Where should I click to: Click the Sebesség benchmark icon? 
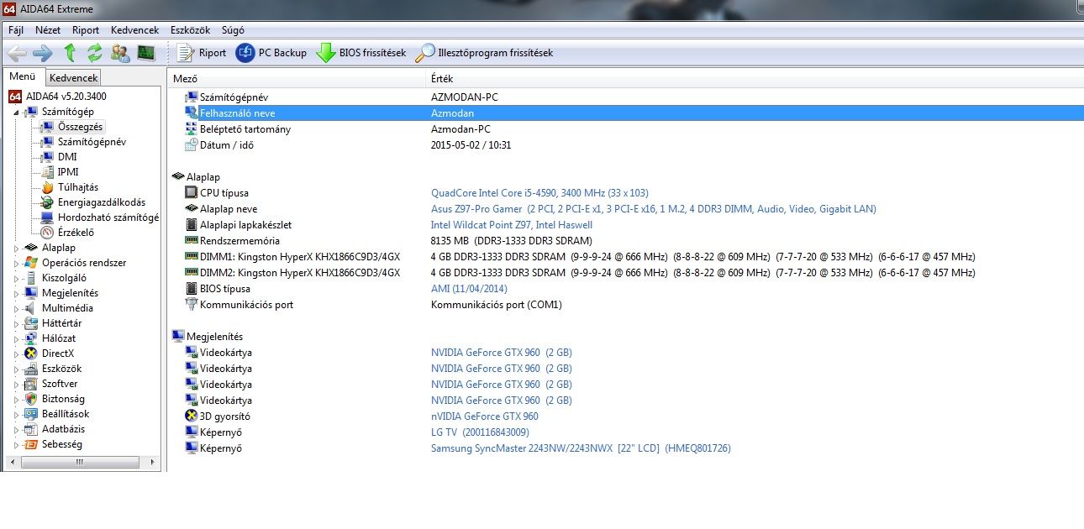click(31, 444)
